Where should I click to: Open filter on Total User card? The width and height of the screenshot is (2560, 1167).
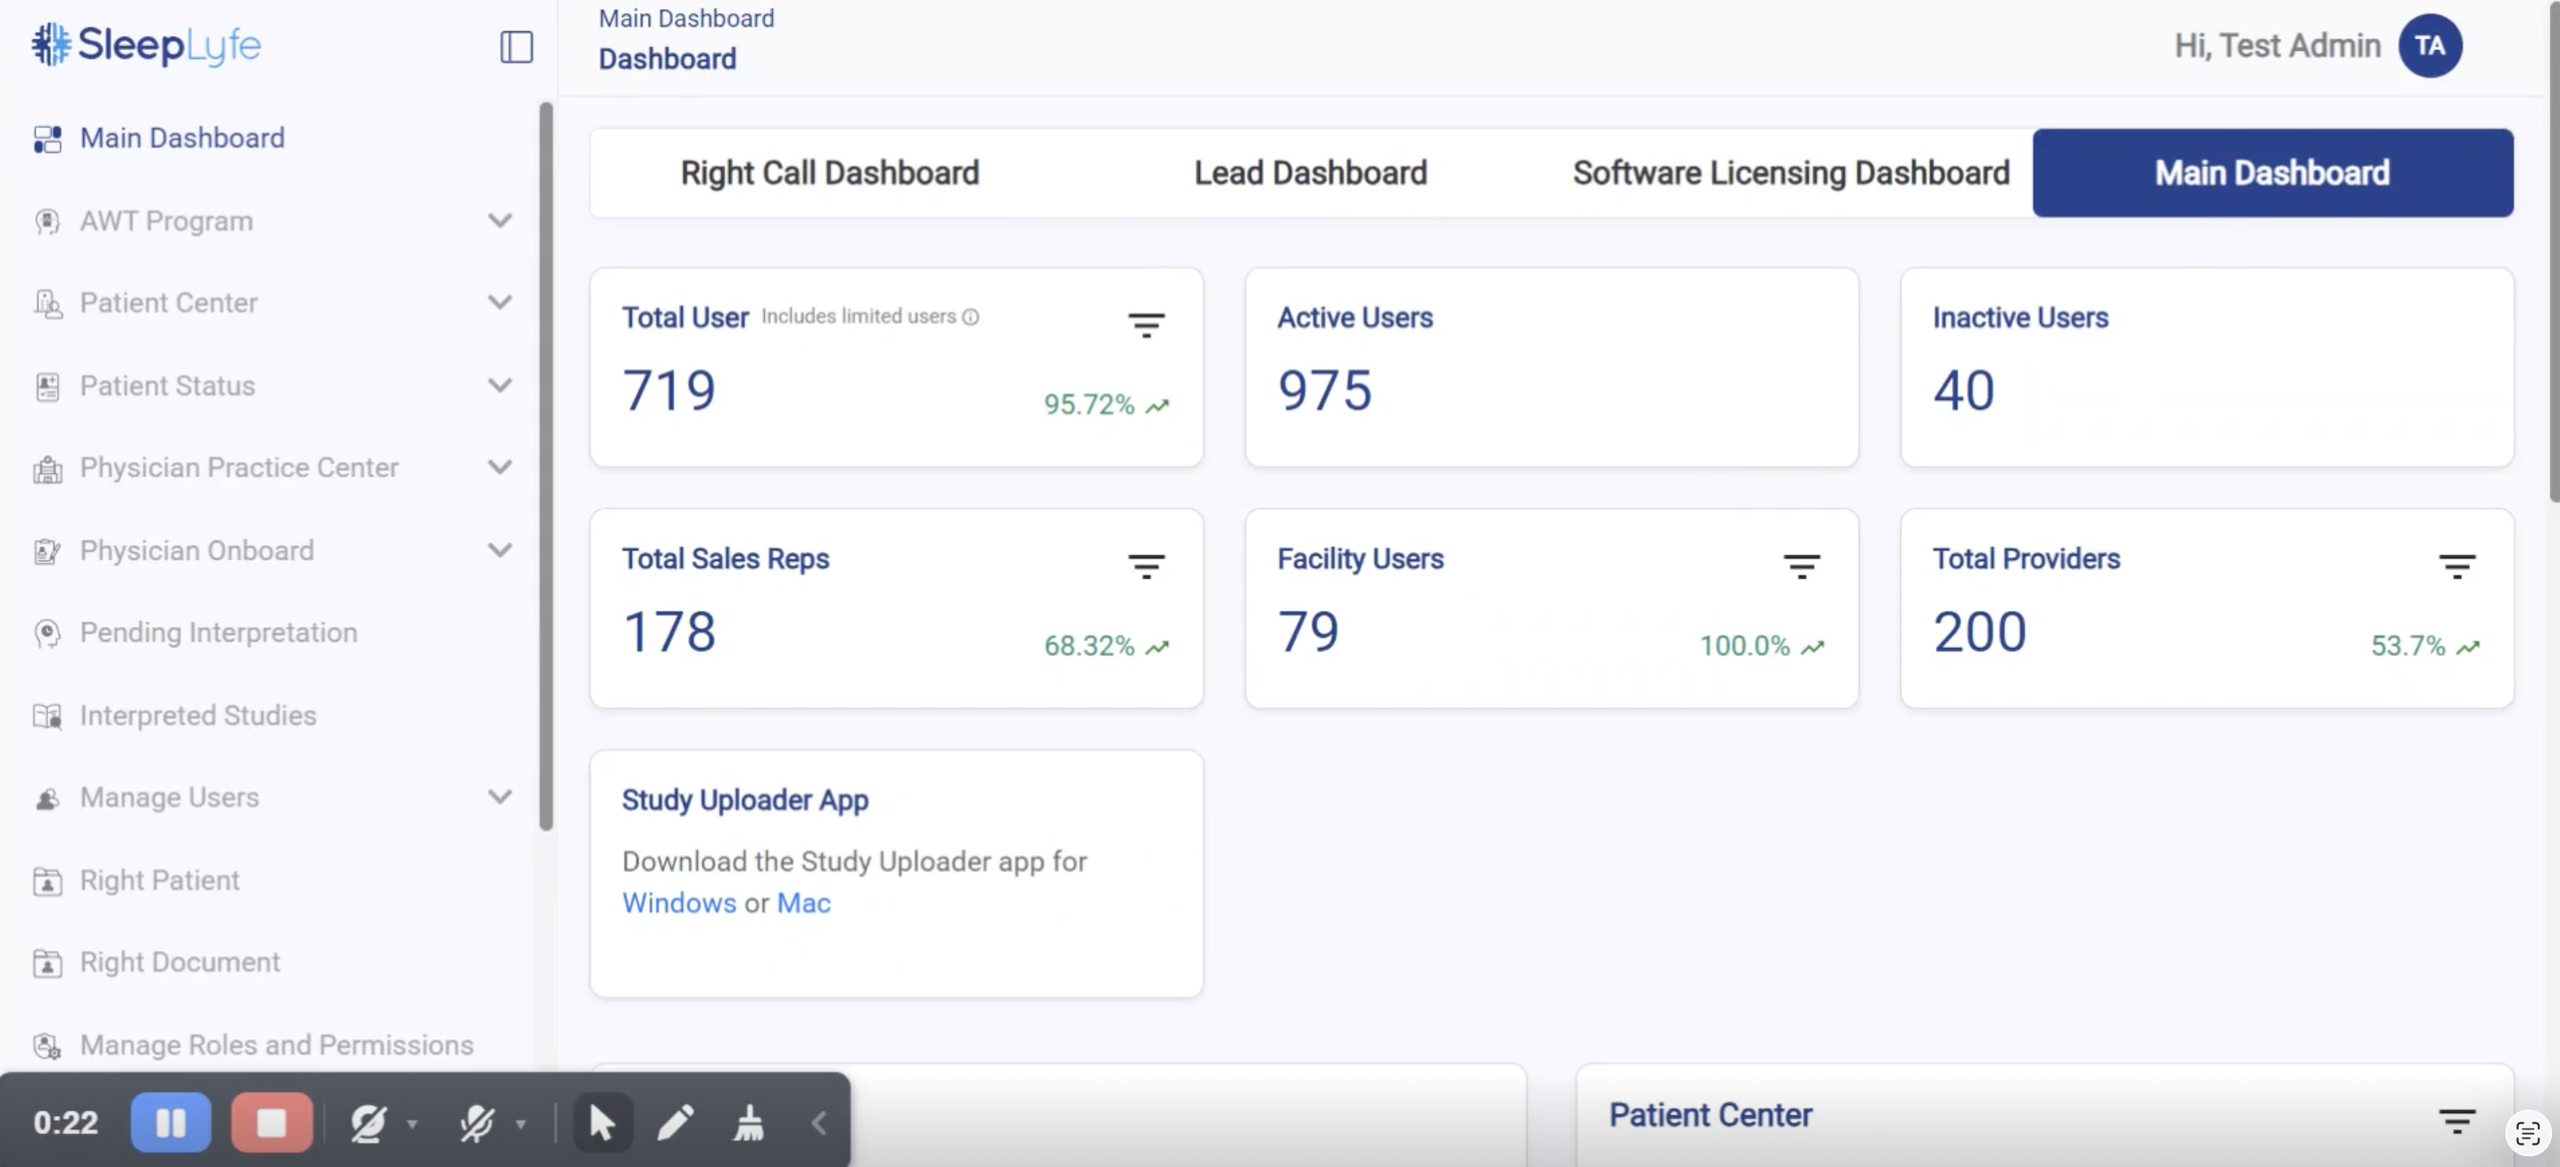[1146, 324]
